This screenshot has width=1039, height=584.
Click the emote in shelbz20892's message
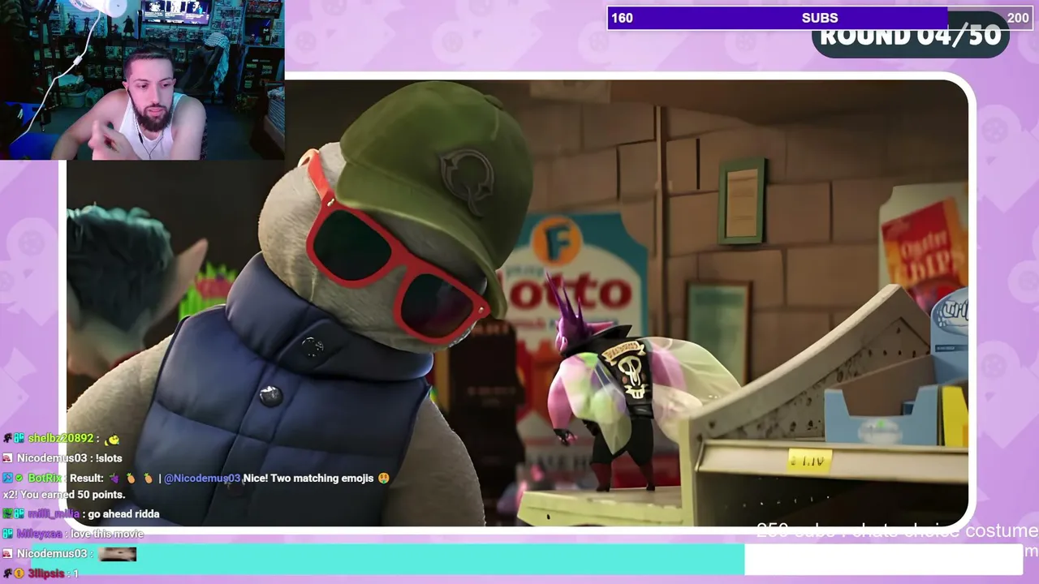pos(113,439)
